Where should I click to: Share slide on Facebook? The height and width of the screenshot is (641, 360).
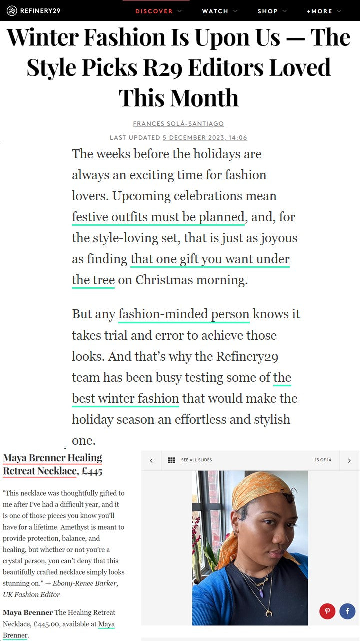click(x=347, y=611)
